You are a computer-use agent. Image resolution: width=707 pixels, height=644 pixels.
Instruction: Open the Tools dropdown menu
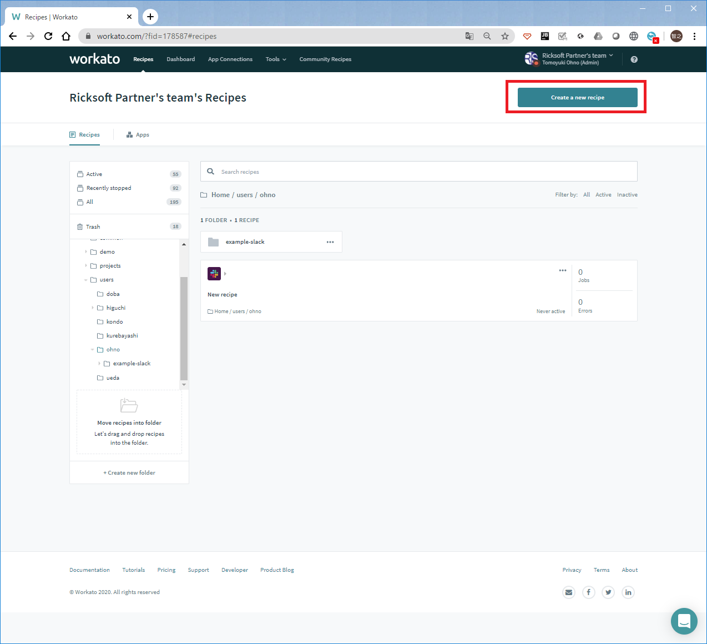tap(276, 59)
